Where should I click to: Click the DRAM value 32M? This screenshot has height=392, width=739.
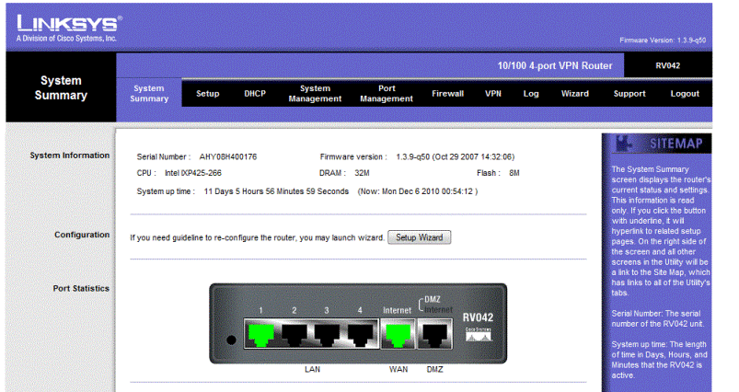coord(362,173)
